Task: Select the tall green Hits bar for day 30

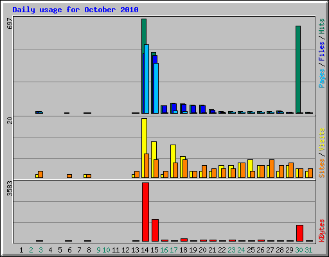Action: pos(298,69)
